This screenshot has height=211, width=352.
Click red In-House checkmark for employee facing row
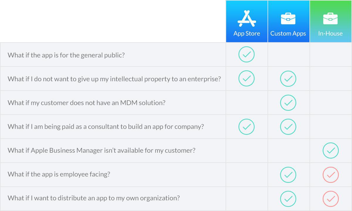coord(331,175)
